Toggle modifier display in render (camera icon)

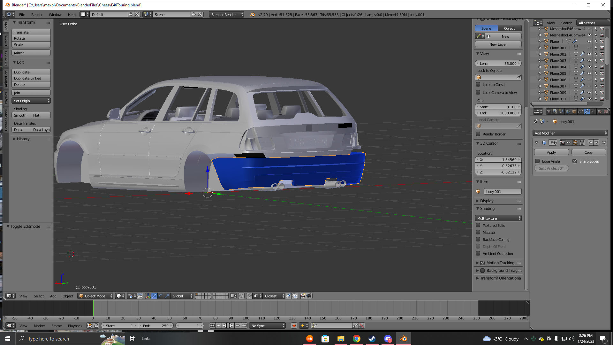[x=563, y=142]
